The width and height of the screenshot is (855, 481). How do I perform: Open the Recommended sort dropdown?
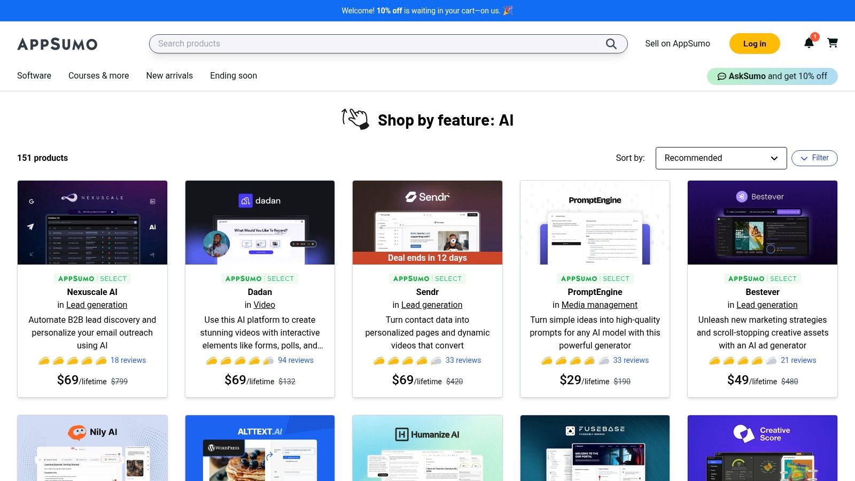pos(721,158)
